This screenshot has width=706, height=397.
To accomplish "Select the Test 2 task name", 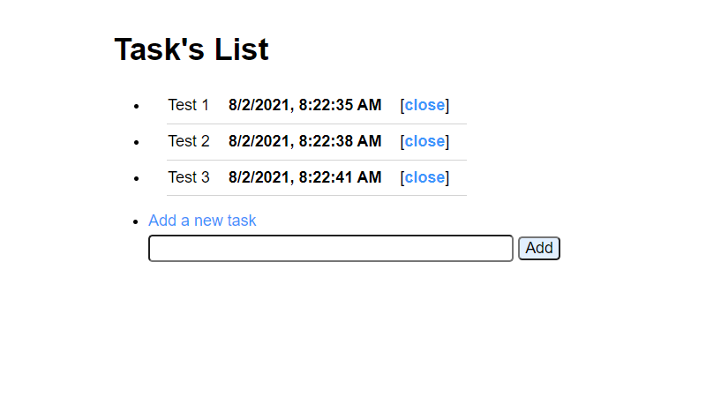I will [189, 141].
